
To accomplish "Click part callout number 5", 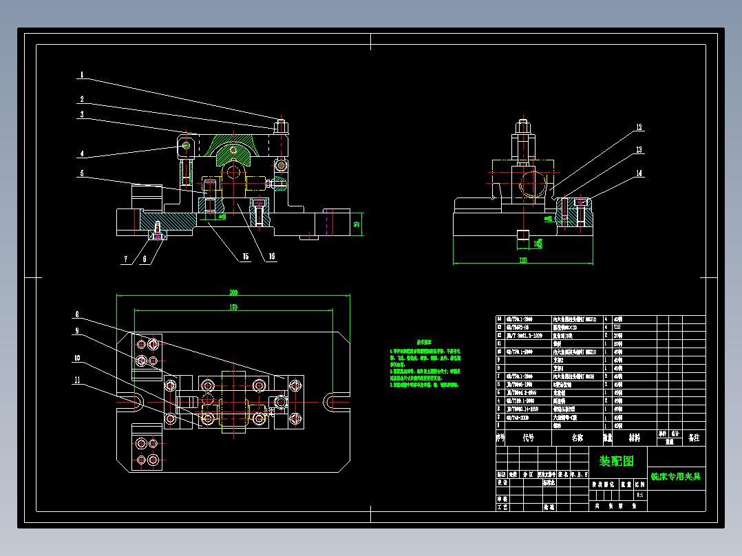I will pyautogui.click(x=82, y=173).
